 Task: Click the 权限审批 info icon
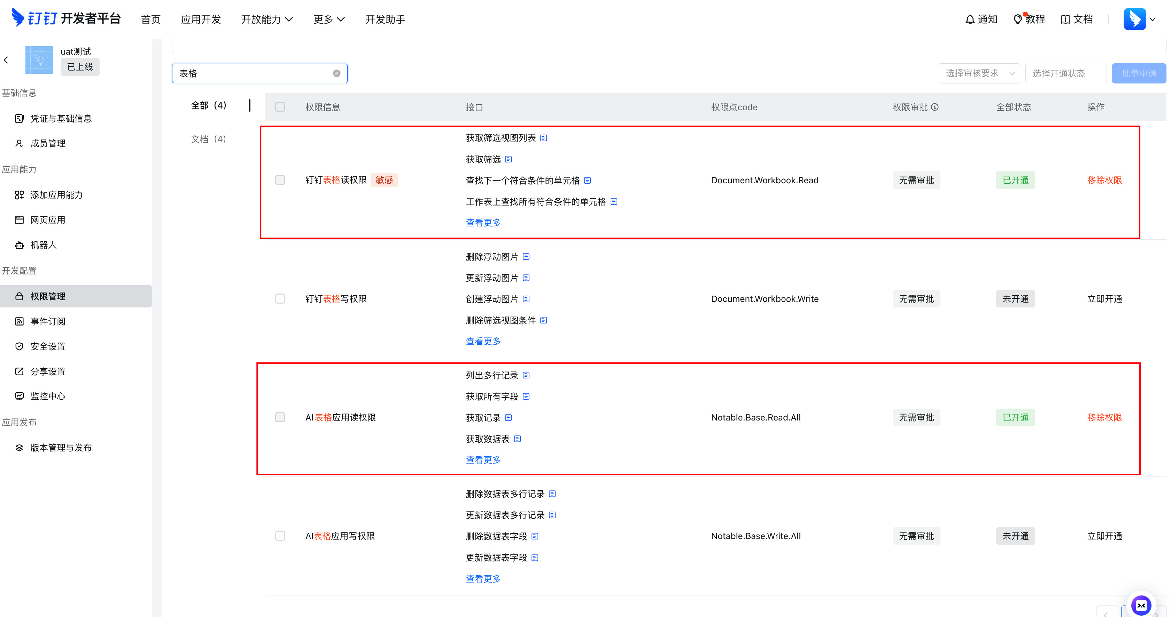click(x=935, y=107)
